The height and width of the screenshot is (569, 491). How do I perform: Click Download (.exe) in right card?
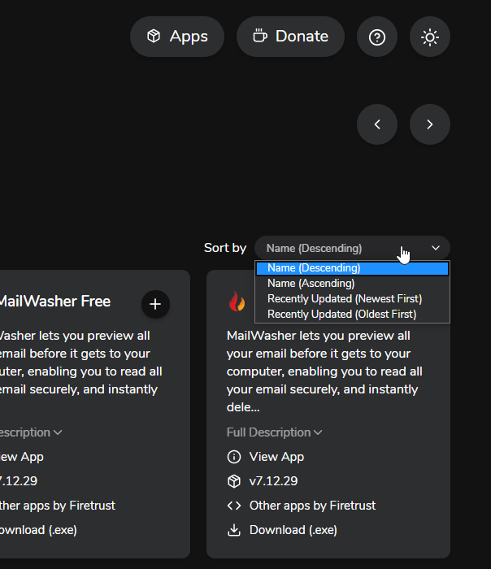tap(293, 530)
